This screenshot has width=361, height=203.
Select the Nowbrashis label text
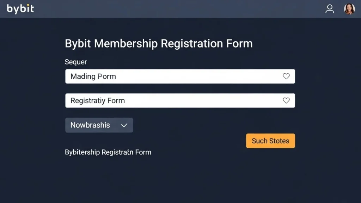click(90, 125)
